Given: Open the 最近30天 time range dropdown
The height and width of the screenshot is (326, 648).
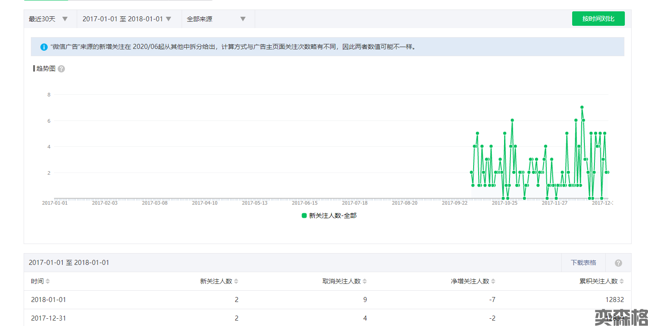Looking at the screenshot, I should [x=48, y=19].
